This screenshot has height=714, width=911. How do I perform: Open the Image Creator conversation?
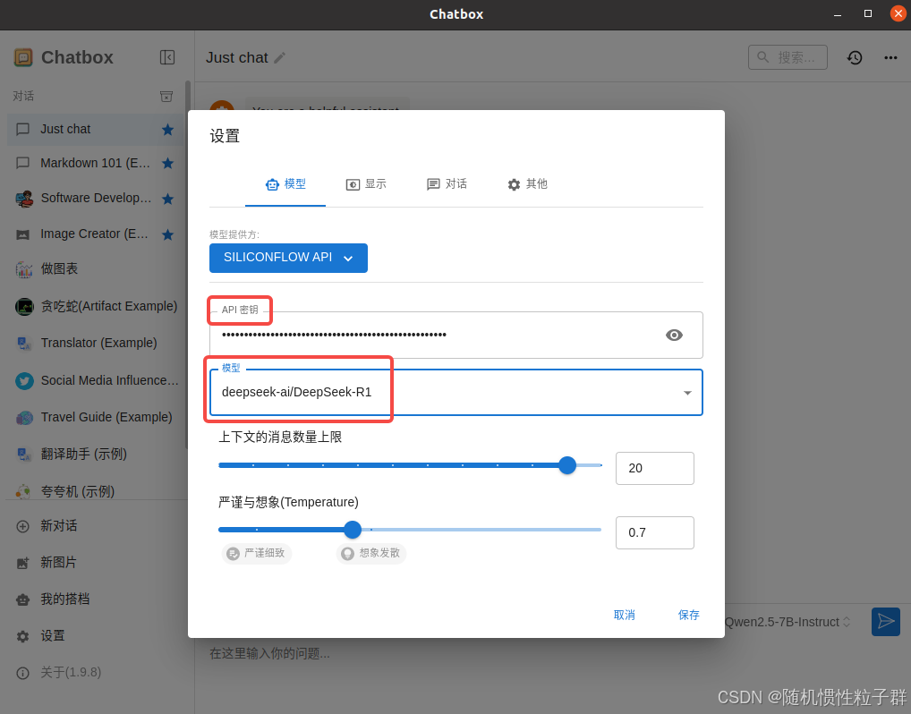click(96, 234)
